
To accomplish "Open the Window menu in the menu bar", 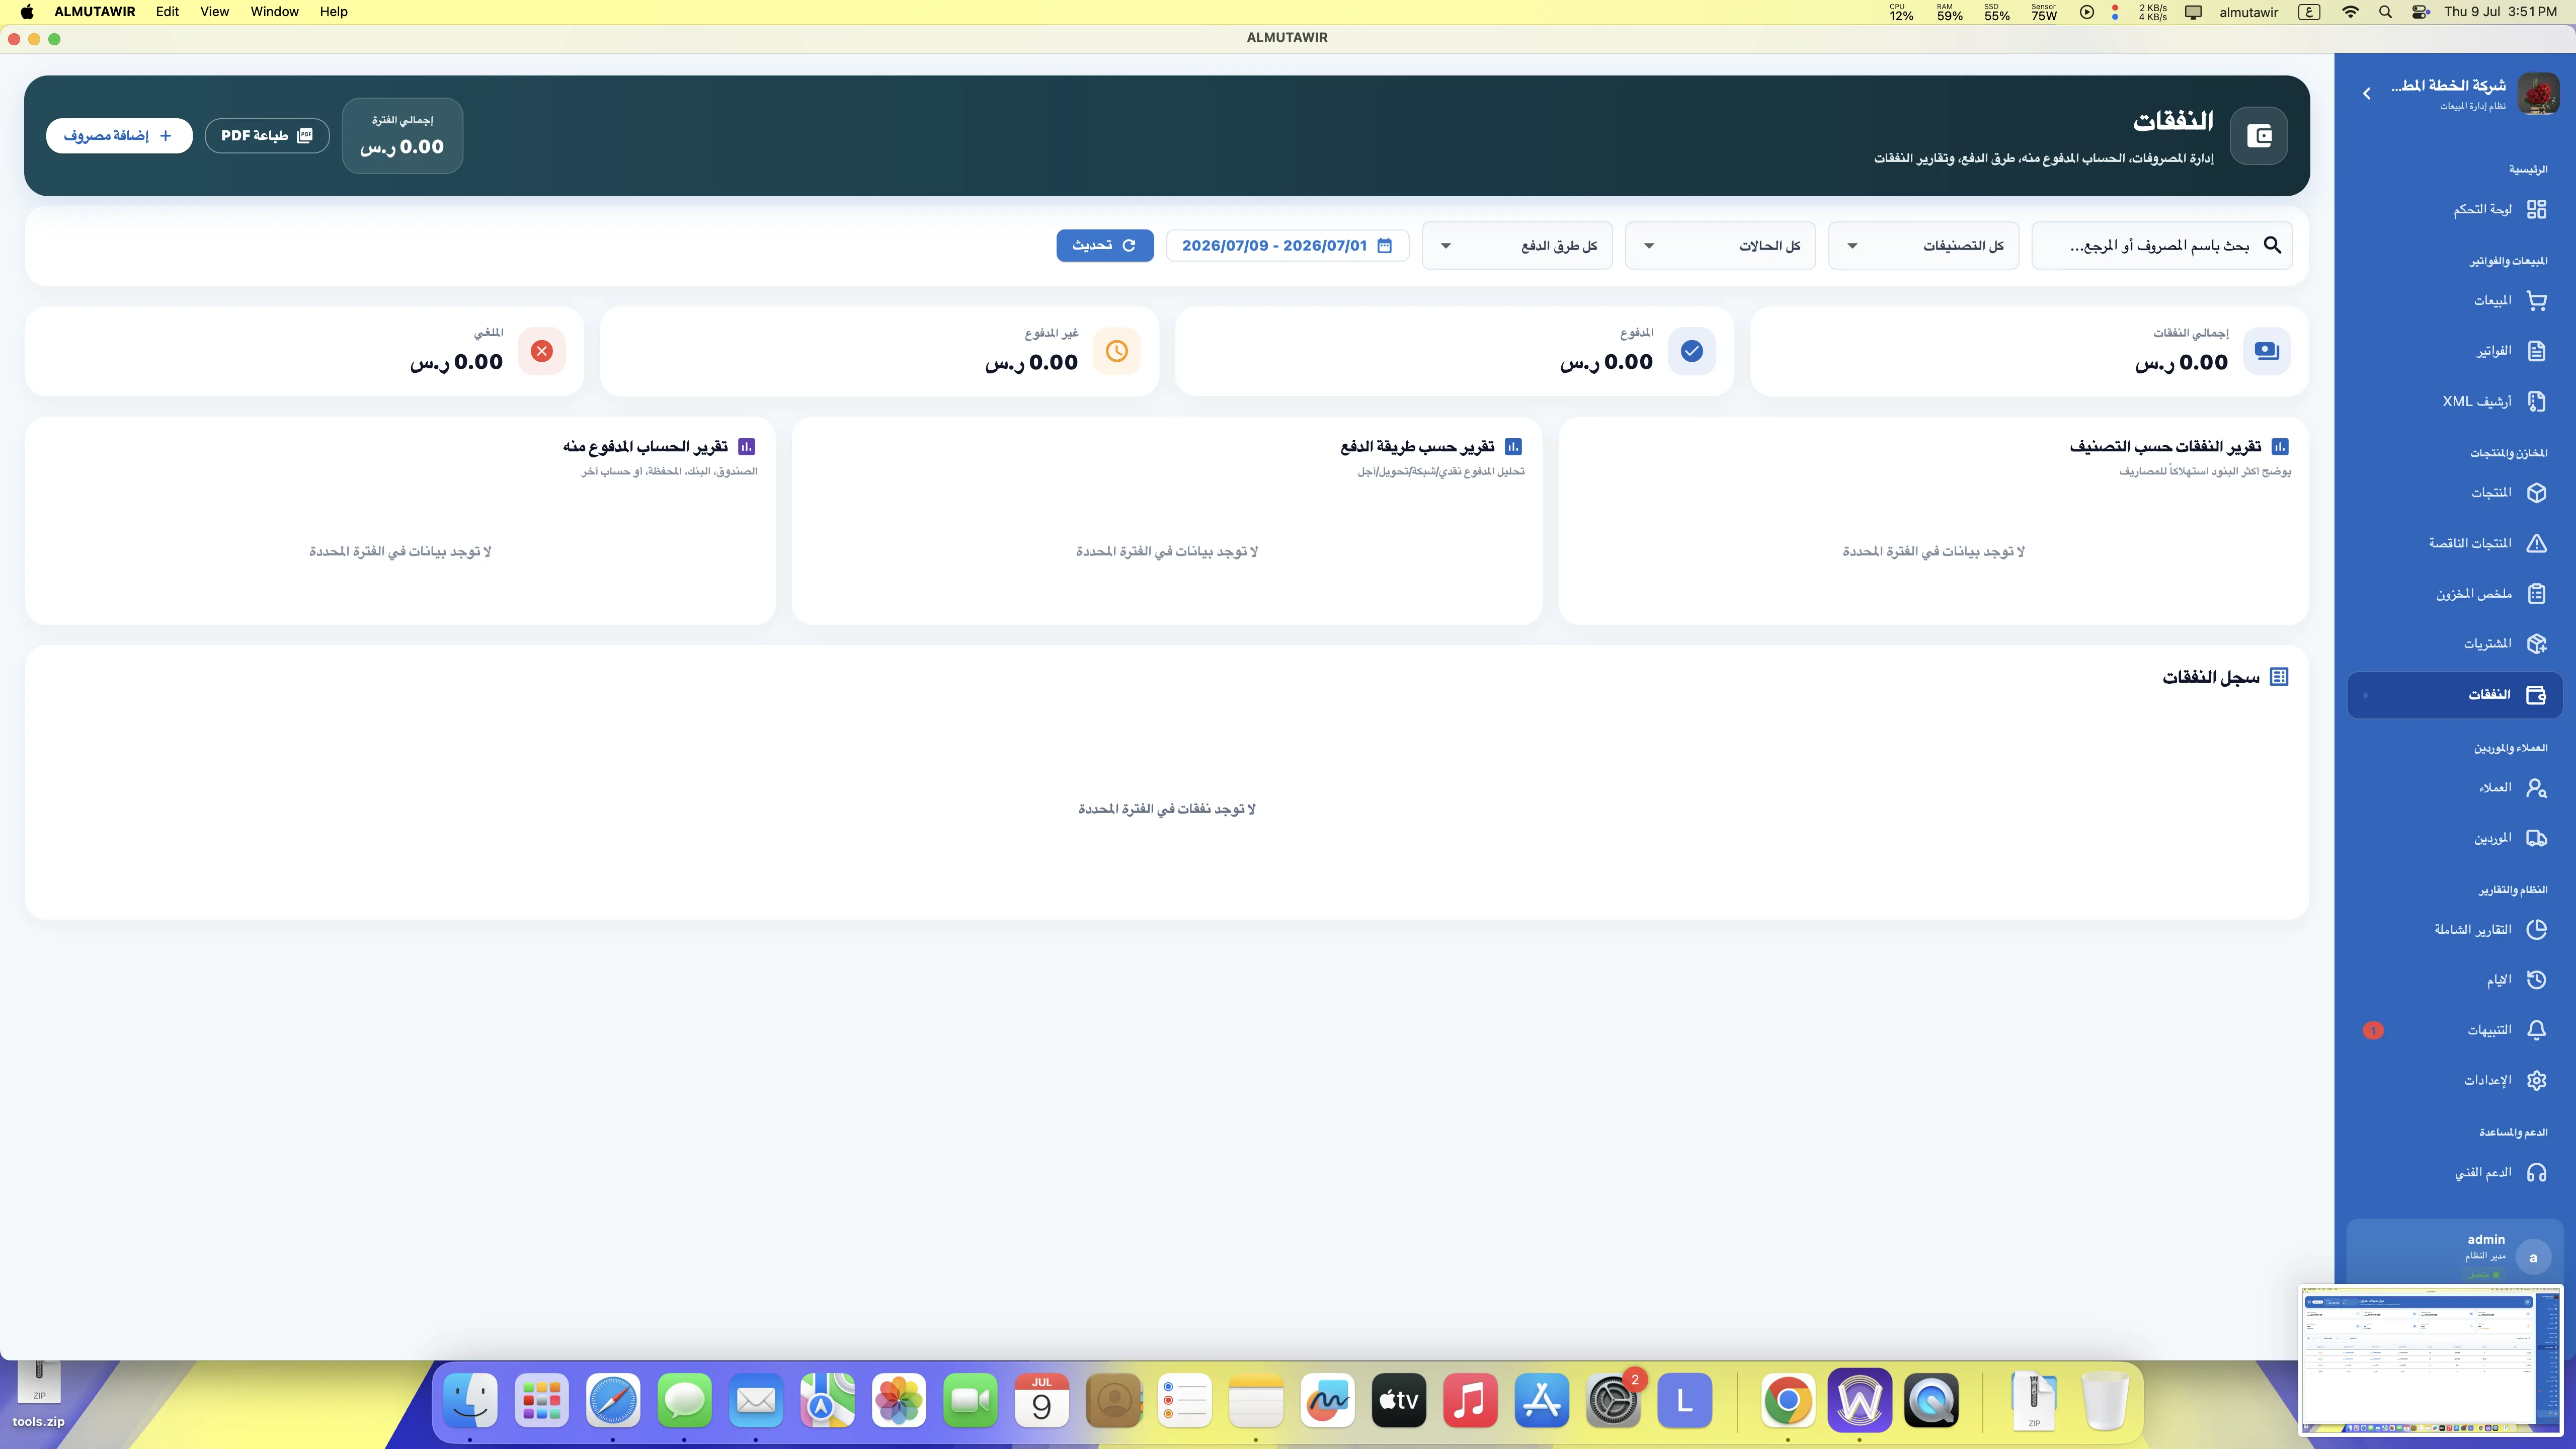I will (x=274, y=12).
